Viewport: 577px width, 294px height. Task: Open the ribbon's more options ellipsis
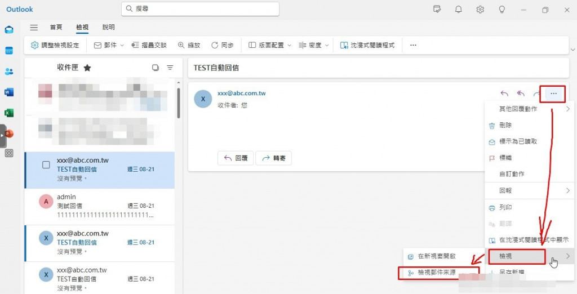click(413, 45)
